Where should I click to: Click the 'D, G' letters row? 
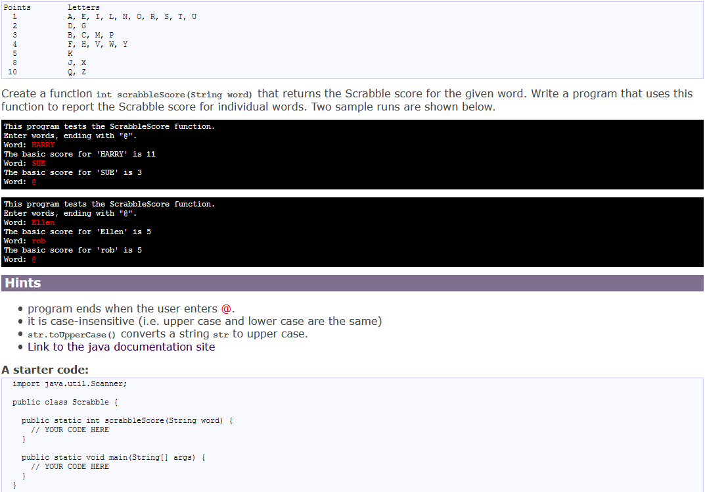77,26
